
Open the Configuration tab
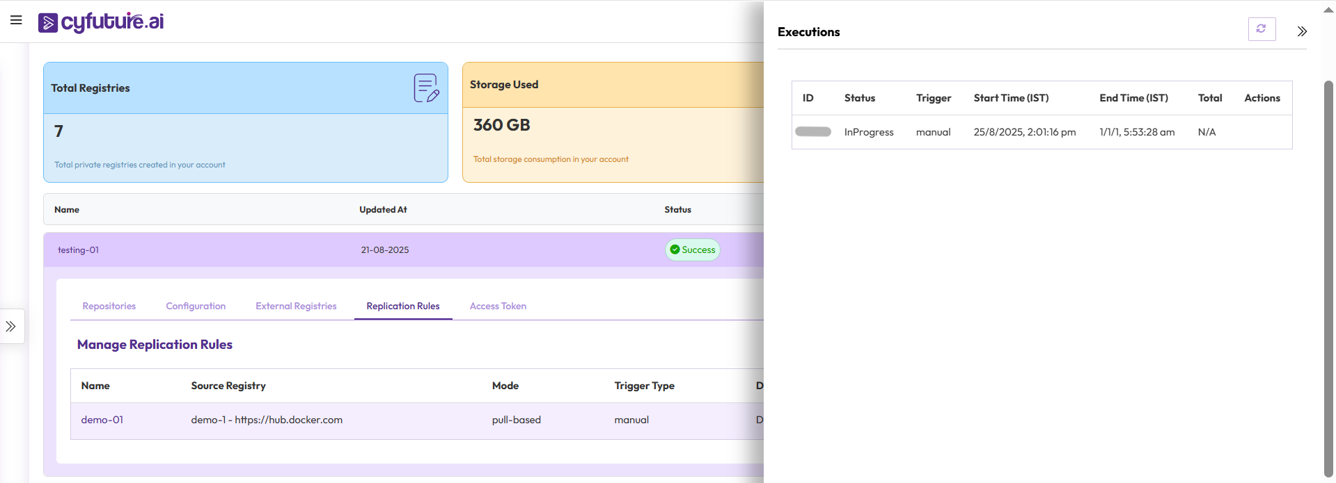coord(196,306)
